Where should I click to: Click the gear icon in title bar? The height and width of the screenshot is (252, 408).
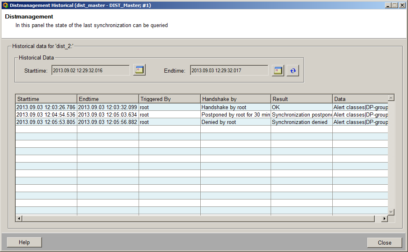click(x=5, y=5)
